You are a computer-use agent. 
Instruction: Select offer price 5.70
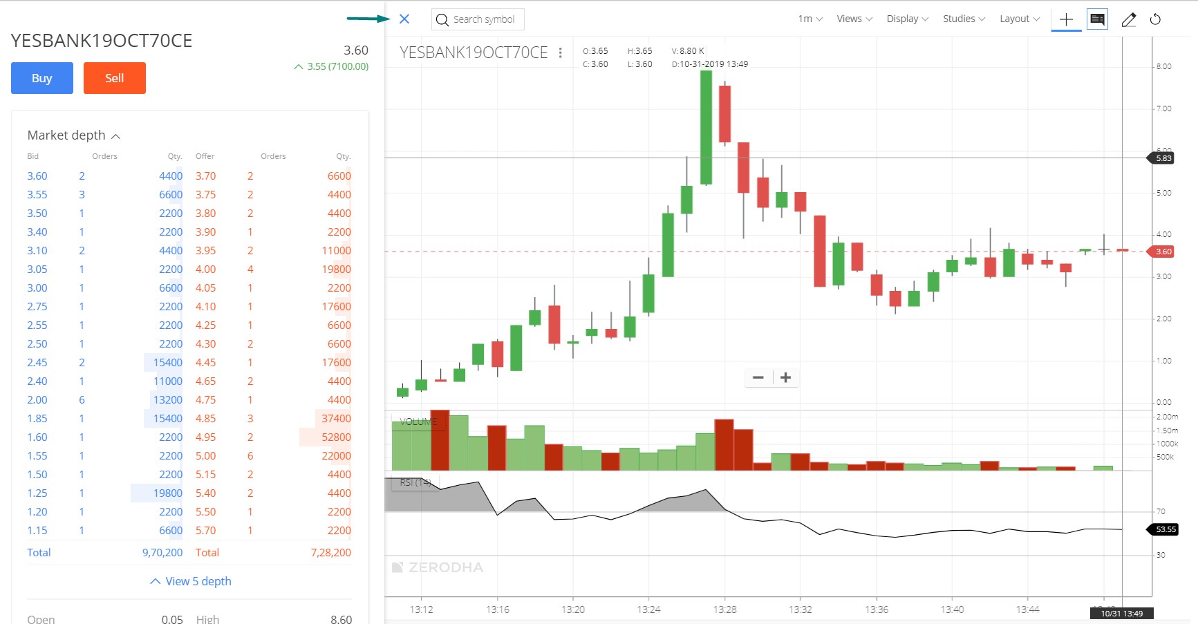click(x=205, y=530)
